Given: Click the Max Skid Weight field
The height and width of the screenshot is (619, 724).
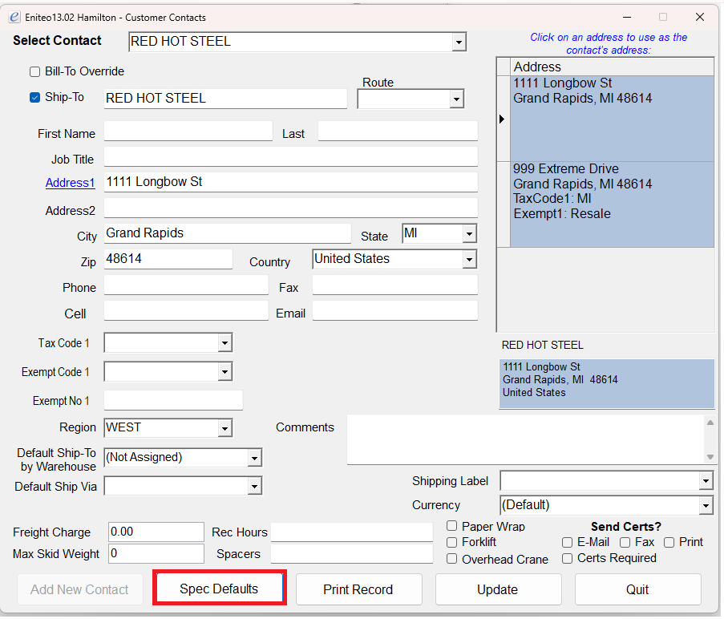Looking at the screenshot, I should 156,553.
